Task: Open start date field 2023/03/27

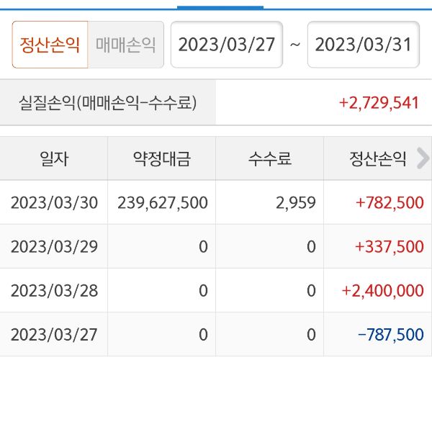Action: pos(226,45)
